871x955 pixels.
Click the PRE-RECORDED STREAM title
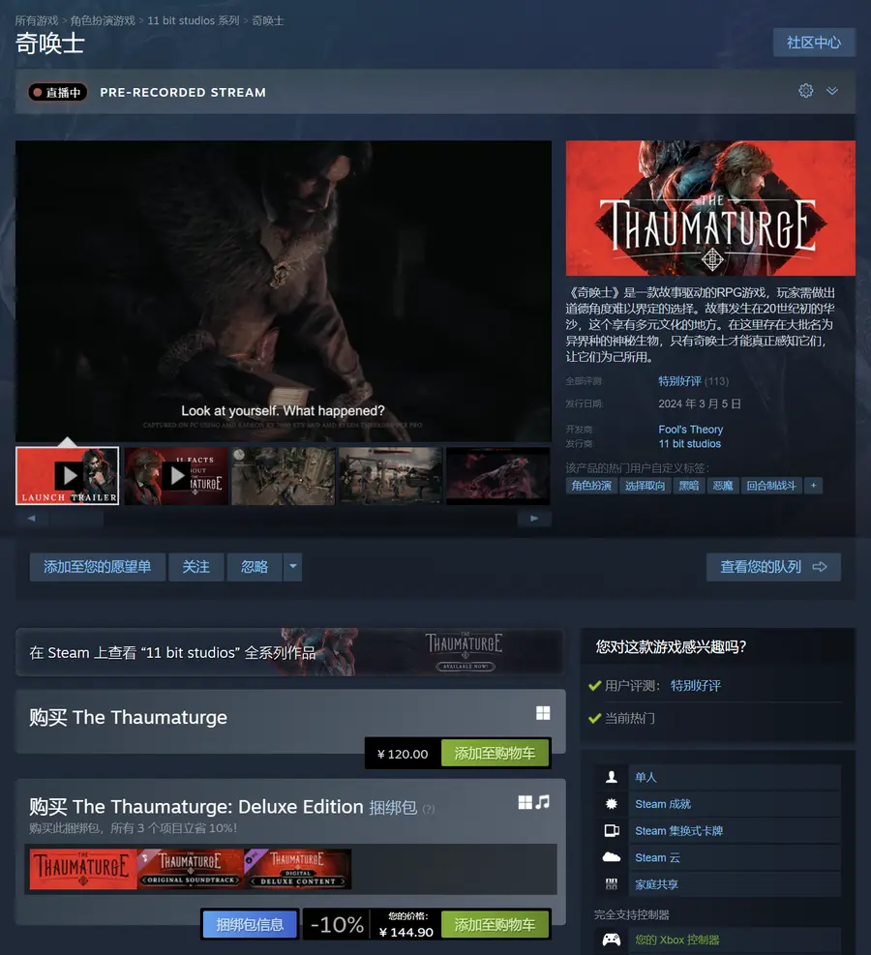(183, 92)
